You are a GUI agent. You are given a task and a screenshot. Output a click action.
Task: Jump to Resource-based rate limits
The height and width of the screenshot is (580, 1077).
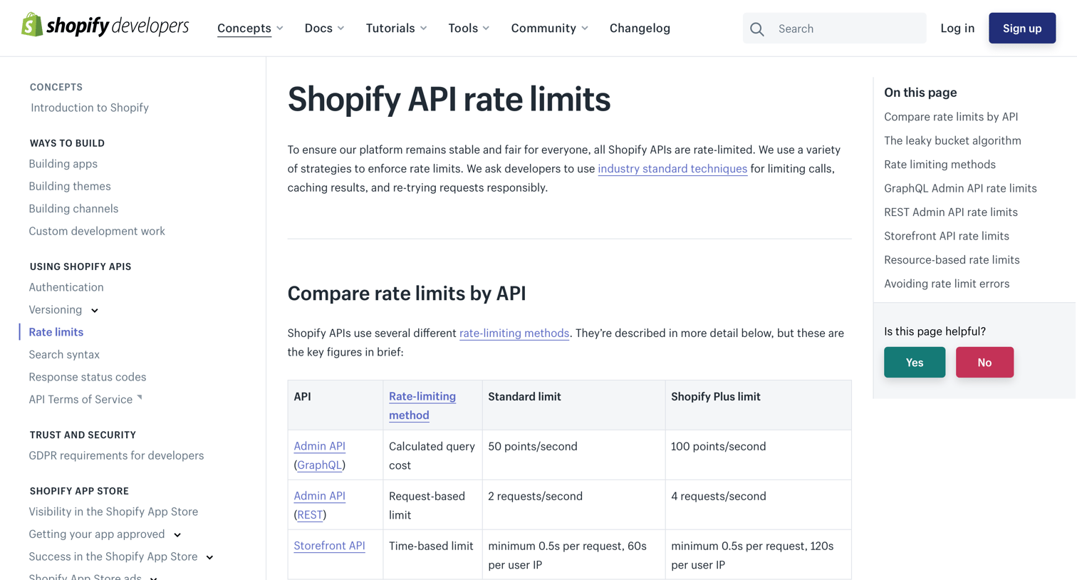coord(952,260)
